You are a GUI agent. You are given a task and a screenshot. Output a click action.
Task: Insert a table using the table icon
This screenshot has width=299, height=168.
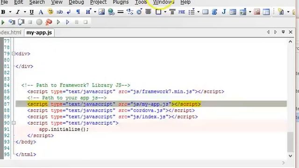click(x=205, y=12)
